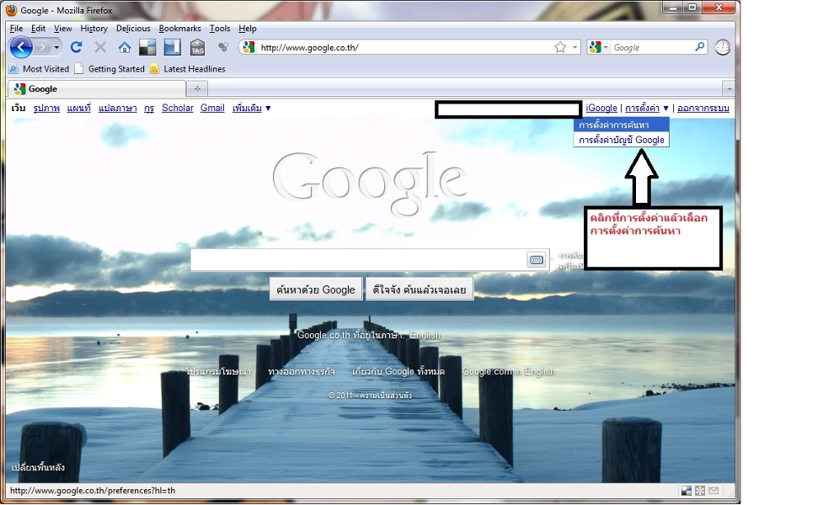Open the list-all-tabs dropdown
Viewport: 823px width, 505px height.
click(729, 89)
